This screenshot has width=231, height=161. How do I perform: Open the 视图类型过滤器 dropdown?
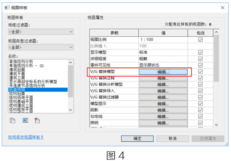pos(41,47)
